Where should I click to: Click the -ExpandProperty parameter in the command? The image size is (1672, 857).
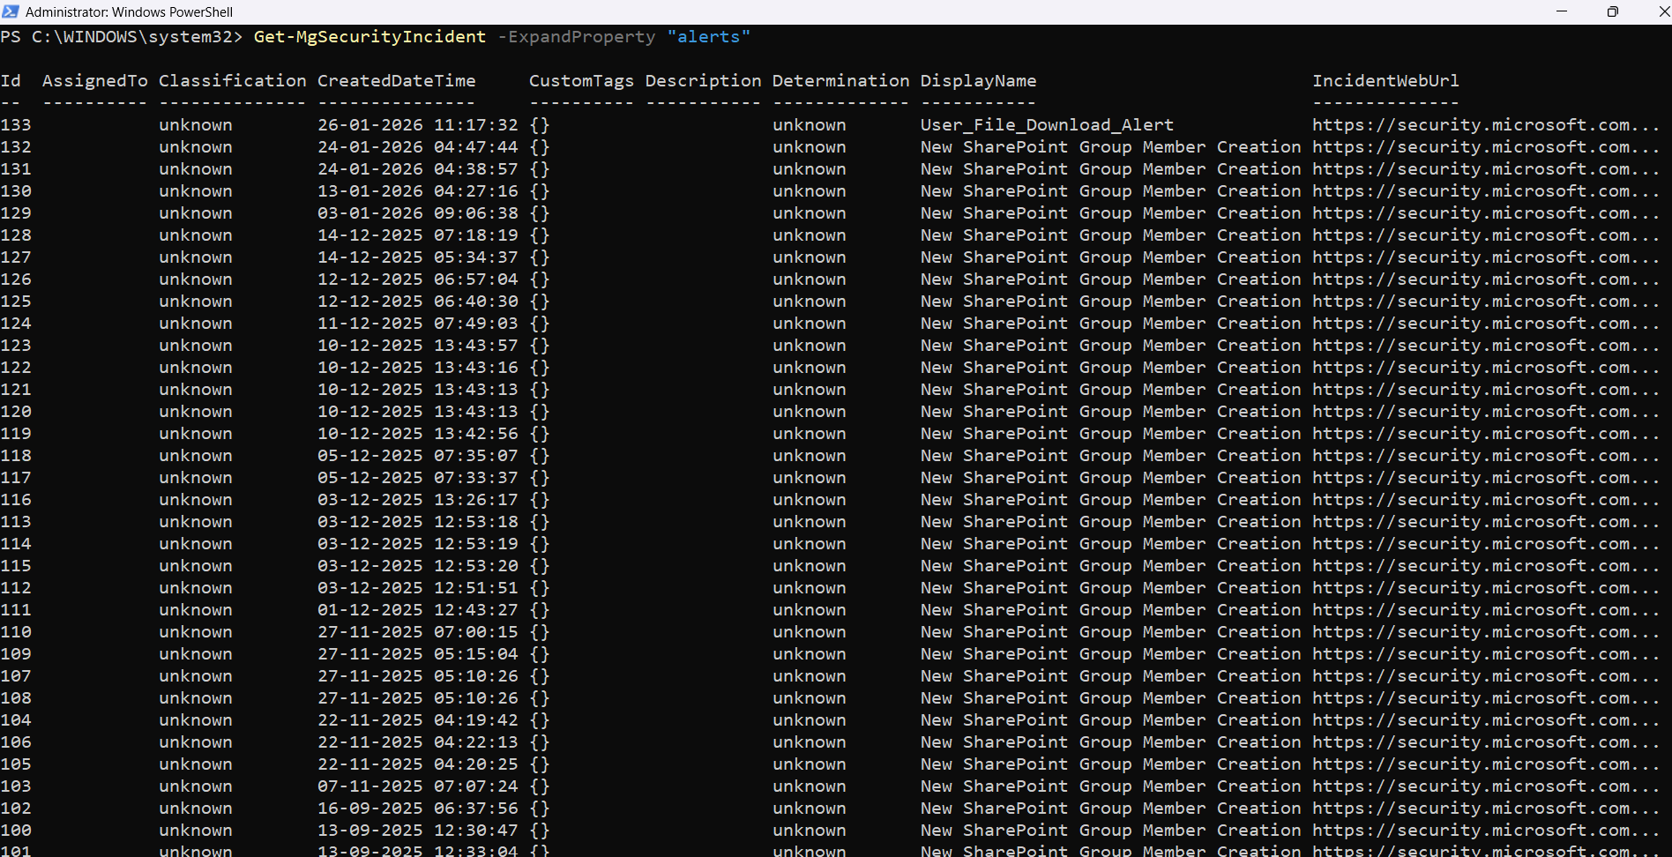[577, 37]
